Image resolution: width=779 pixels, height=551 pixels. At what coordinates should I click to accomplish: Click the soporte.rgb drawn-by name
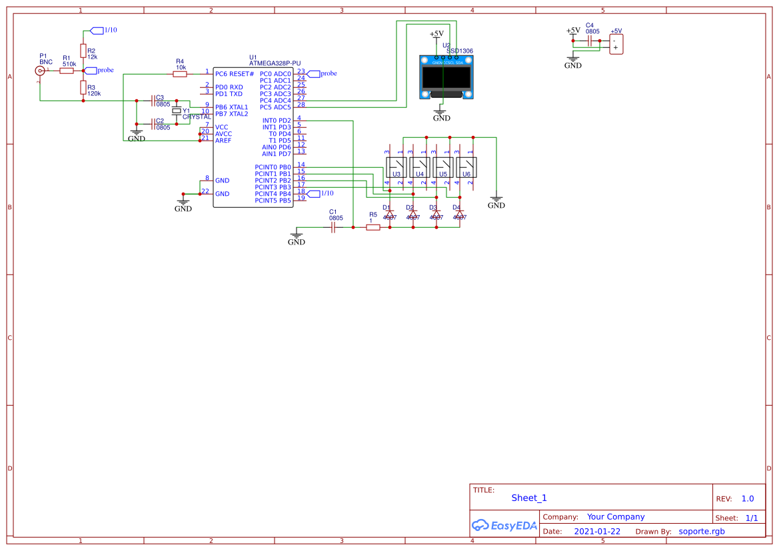tap(701, 532)
